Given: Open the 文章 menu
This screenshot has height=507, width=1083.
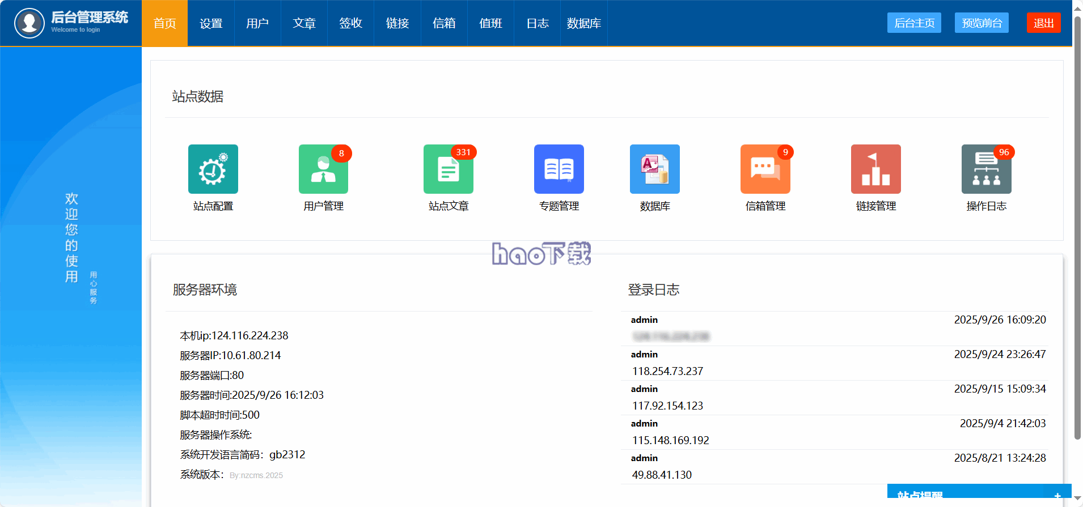Looking at the screenshot, I should click(304, 23).
